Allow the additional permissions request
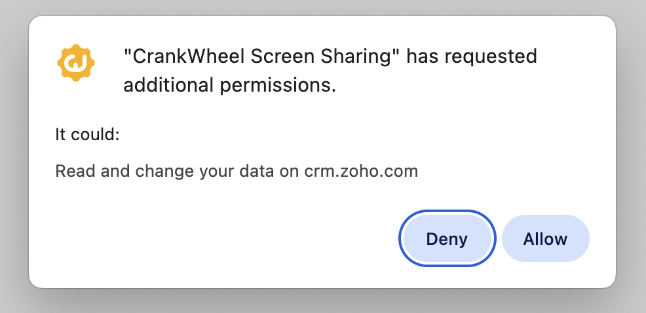This screenshot has height=313, width=646. click(545, 239)
